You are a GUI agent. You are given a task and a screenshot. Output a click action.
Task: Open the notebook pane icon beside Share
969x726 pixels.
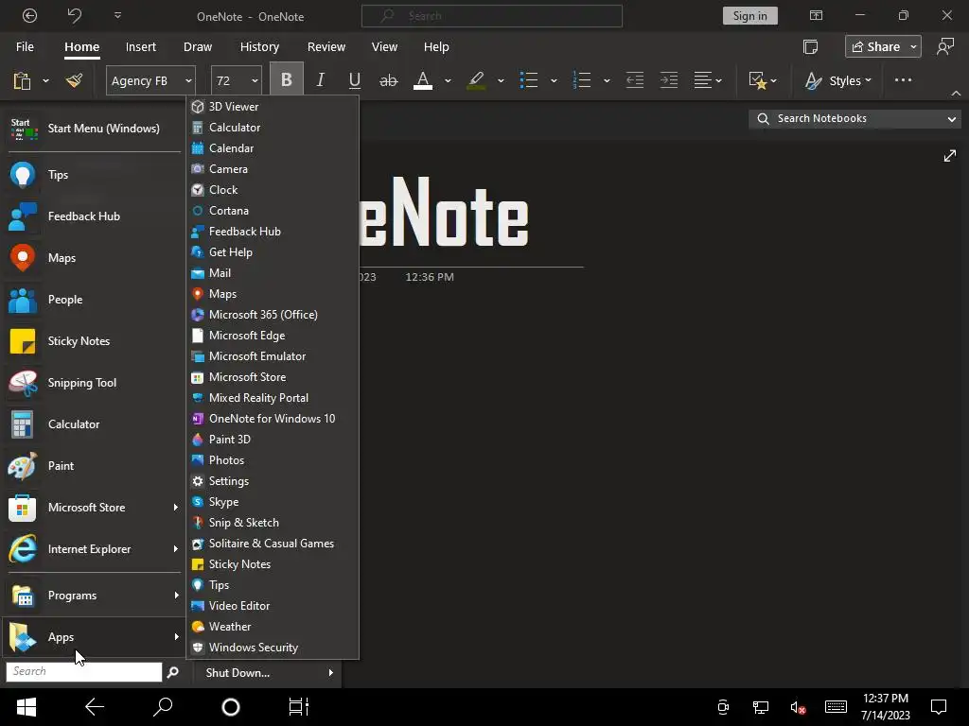pyautogui.click(x=810, y=47)
